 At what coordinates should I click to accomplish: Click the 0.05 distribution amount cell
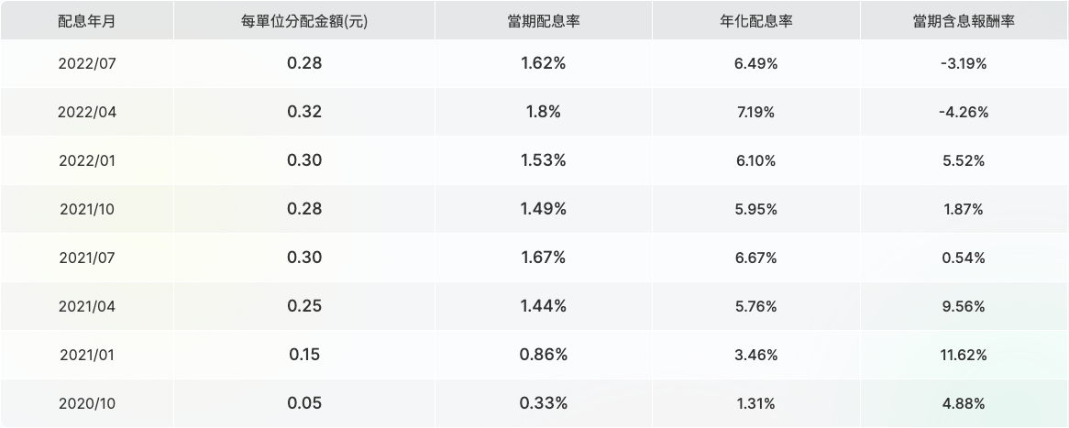[304, 403]
